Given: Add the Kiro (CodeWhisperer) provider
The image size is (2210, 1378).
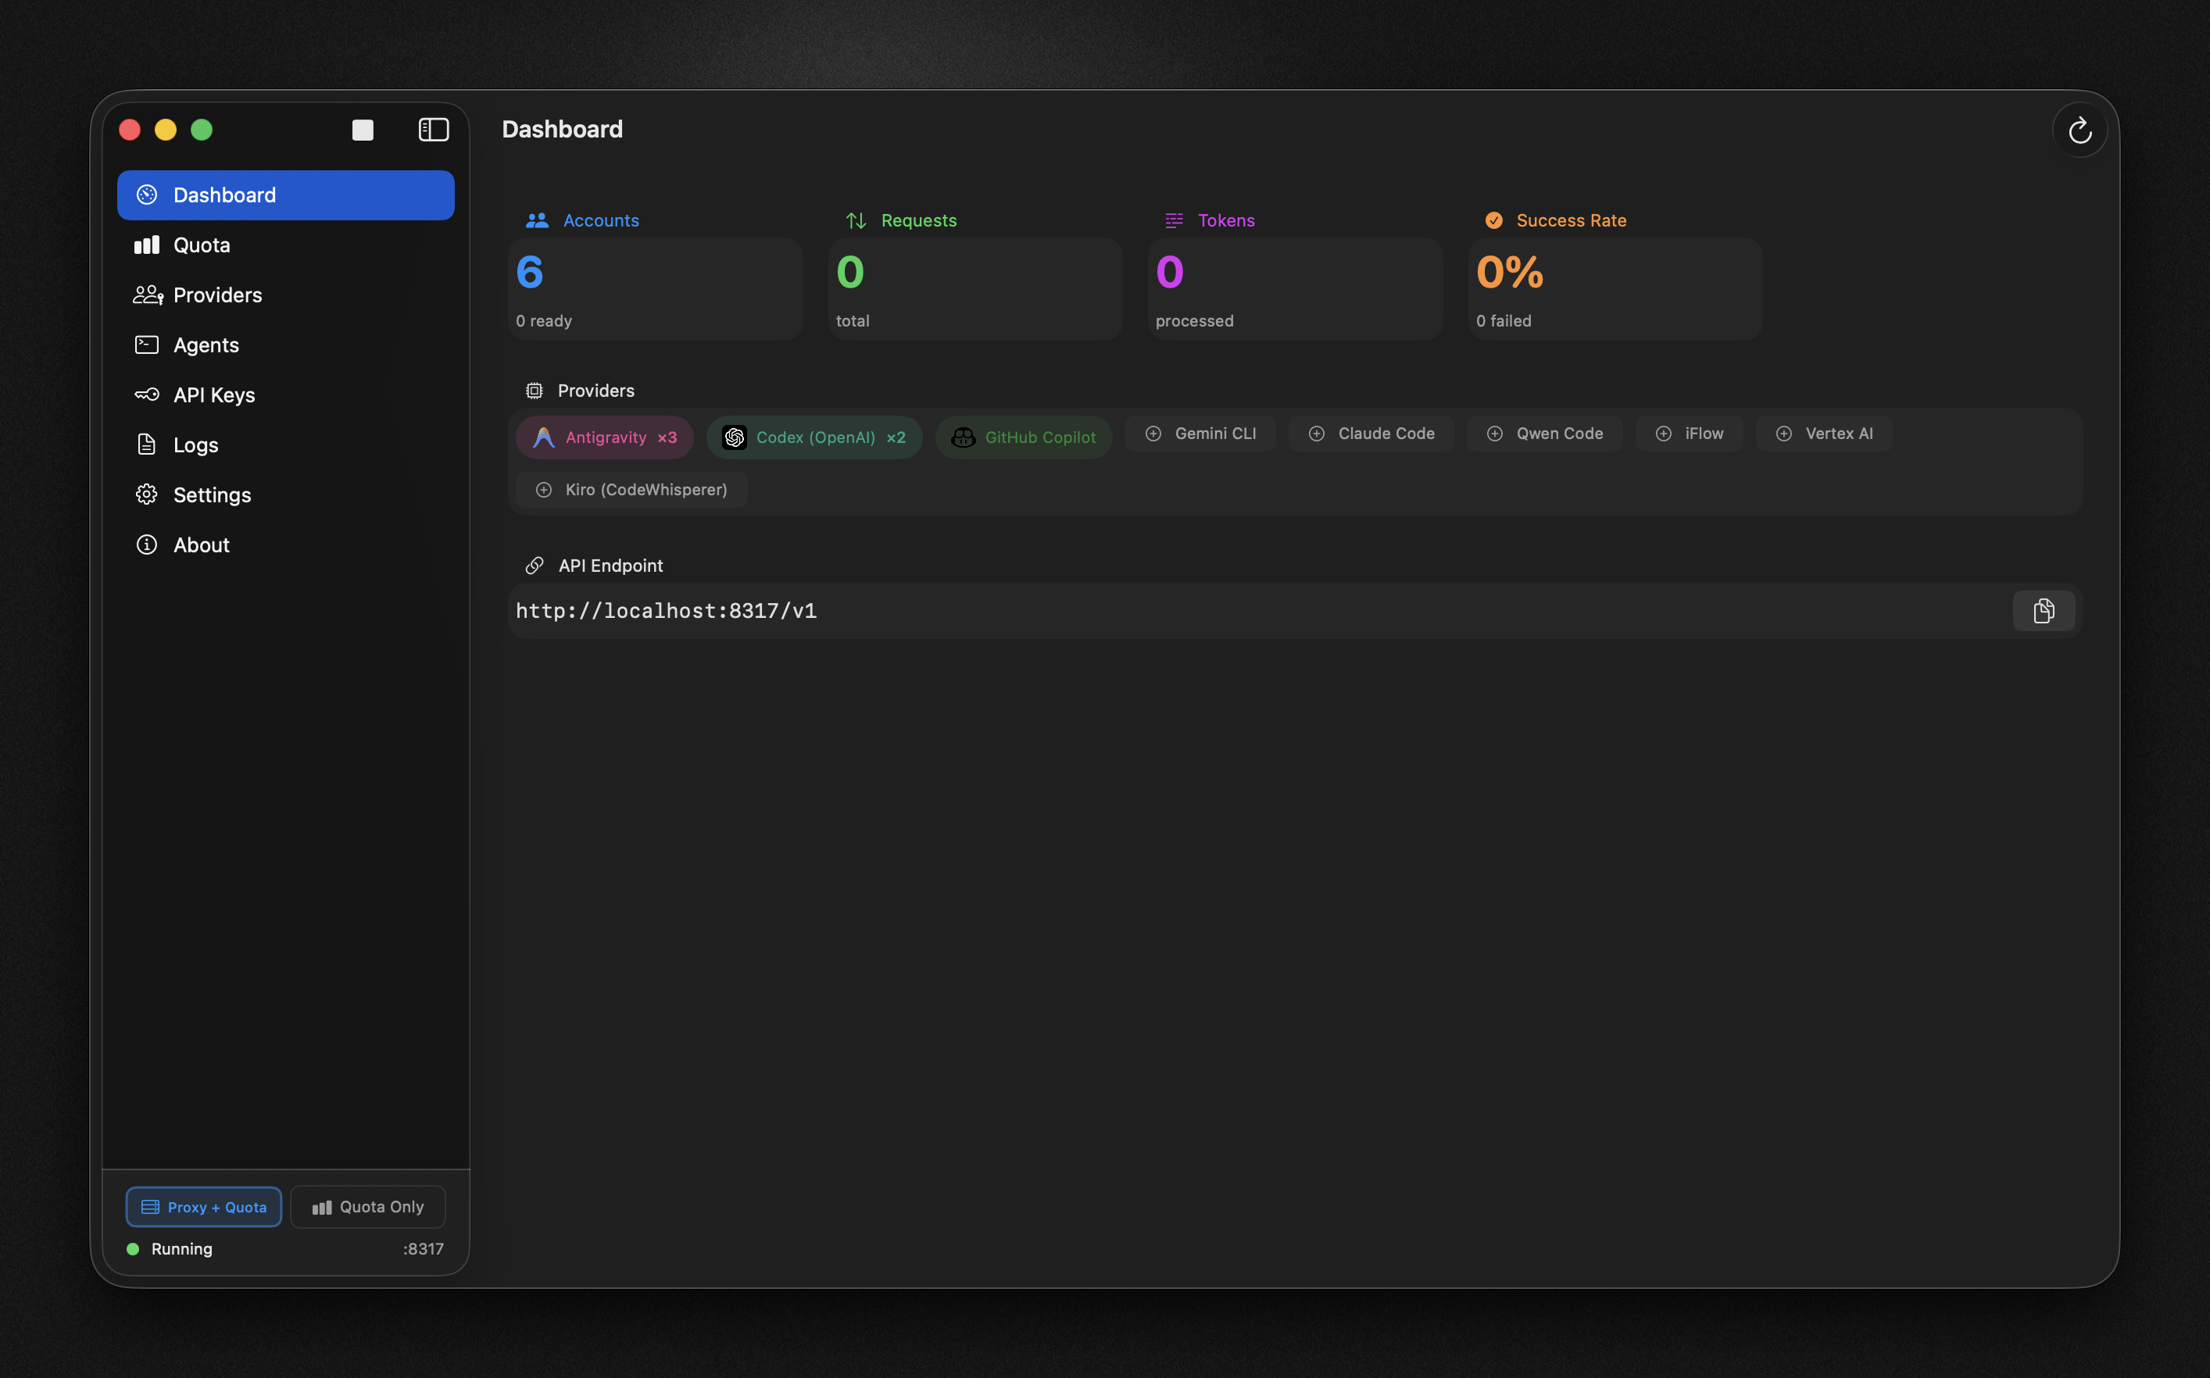Looking at the screenshot, I should 631,489.
